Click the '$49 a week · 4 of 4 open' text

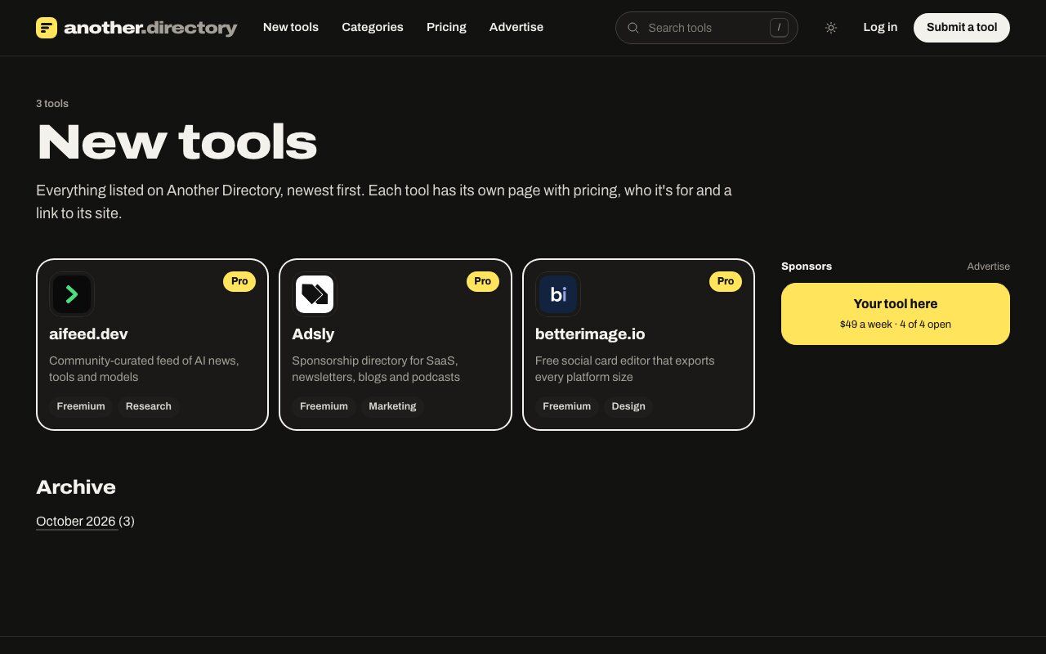[896, 325]
